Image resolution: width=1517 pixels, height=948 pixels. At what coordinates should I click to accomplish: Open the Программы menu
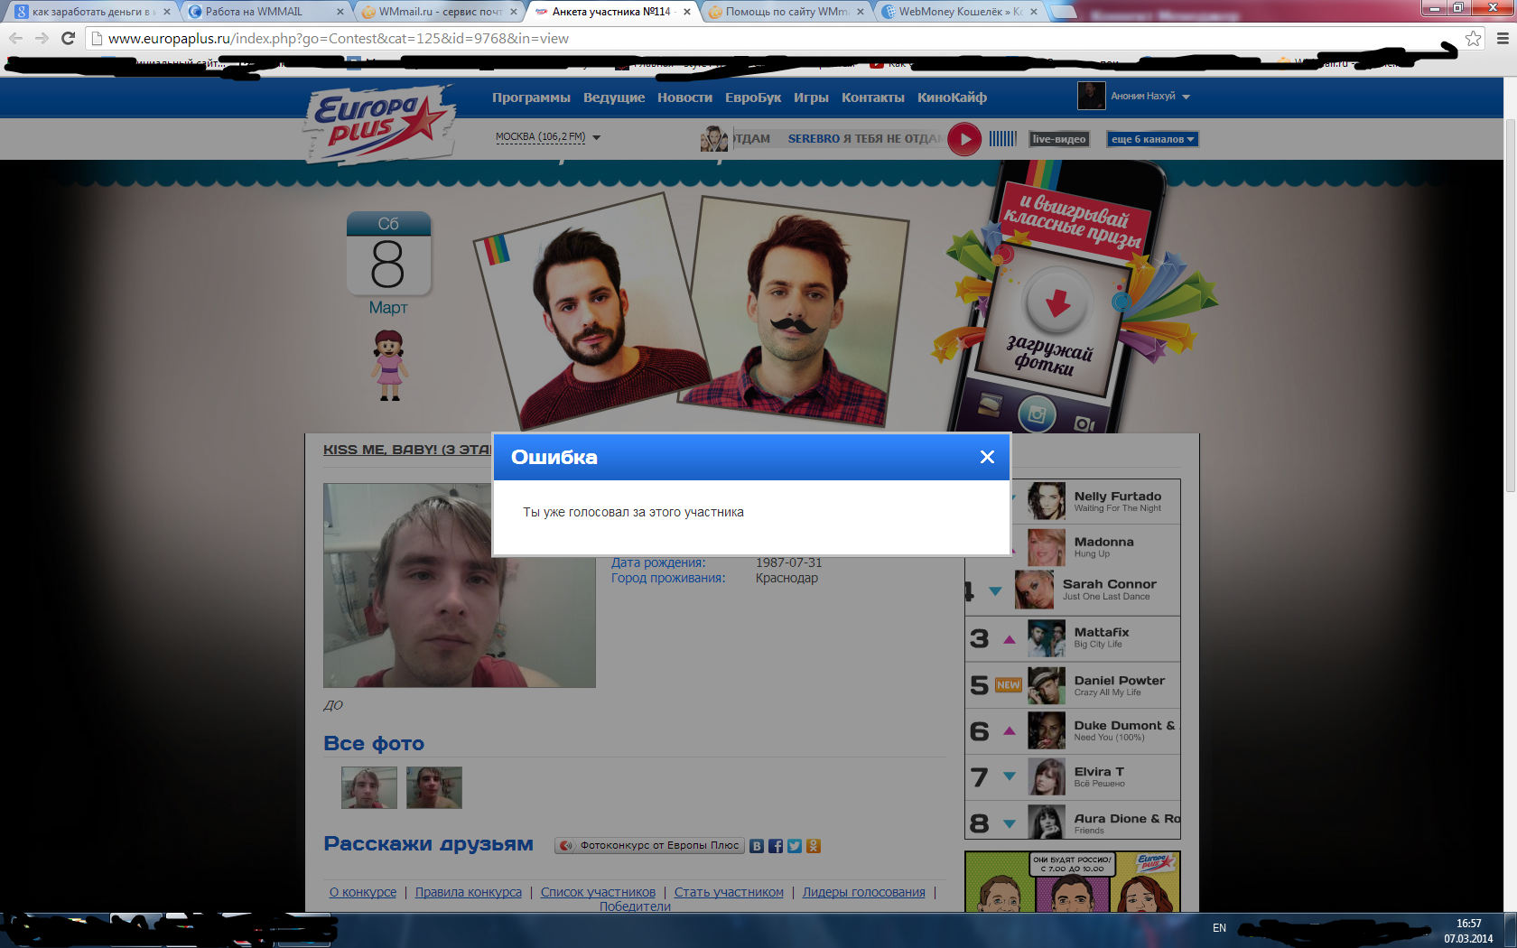(x=531, y=98)
